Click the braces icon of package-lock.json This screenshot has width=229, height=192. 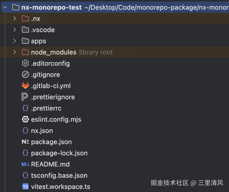pos(25,153)
